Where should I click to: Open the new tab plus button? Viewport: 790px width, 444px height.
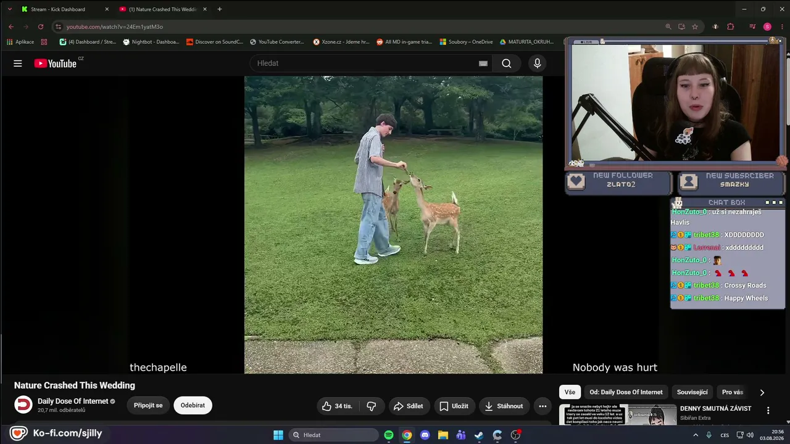pyautogui.click(x=219, y=9)
